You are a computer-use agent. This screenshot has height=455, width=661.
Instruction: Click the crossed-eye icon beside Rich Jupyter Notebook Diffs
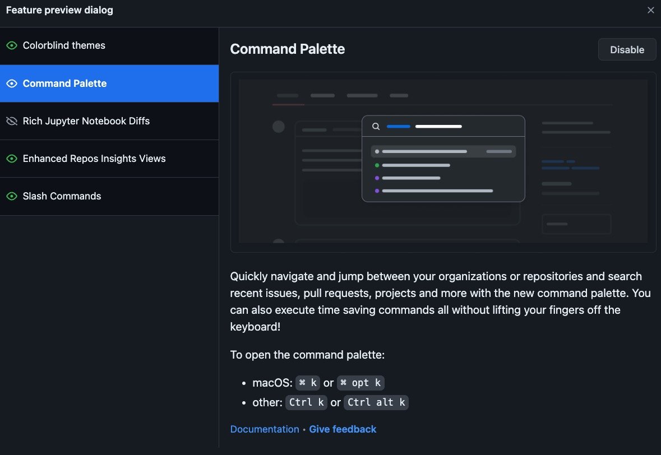[x=12, y=121]
